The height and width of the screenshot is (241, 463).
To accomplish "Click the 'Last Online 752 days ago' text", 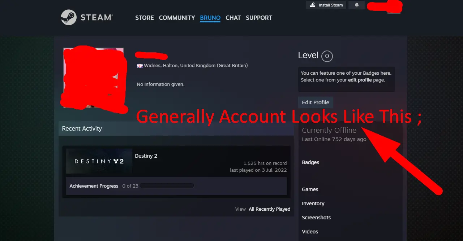I will (x=334, y=139).
